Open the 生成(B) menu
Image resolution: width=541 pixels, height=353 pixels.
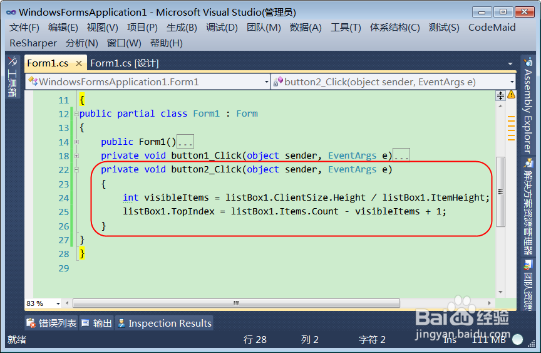click(182, 28)
